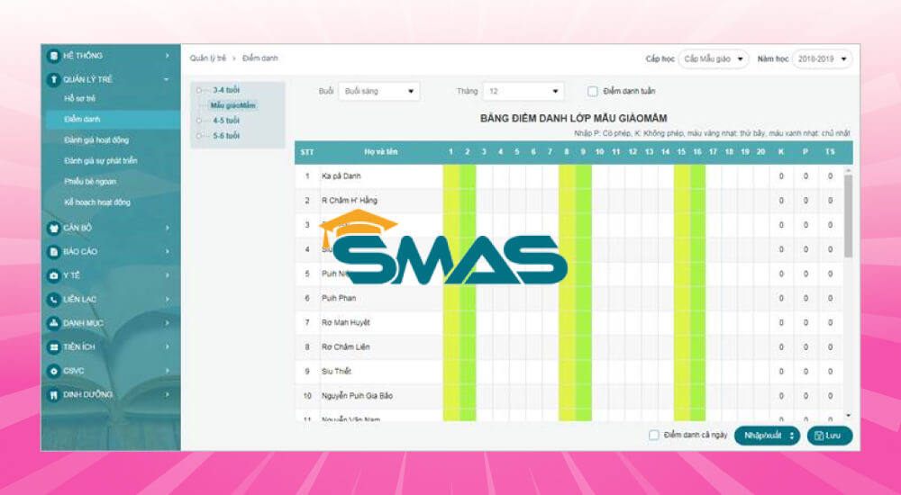
Task: Expand the Danh mục menu chevron
Action: point(168,323)
